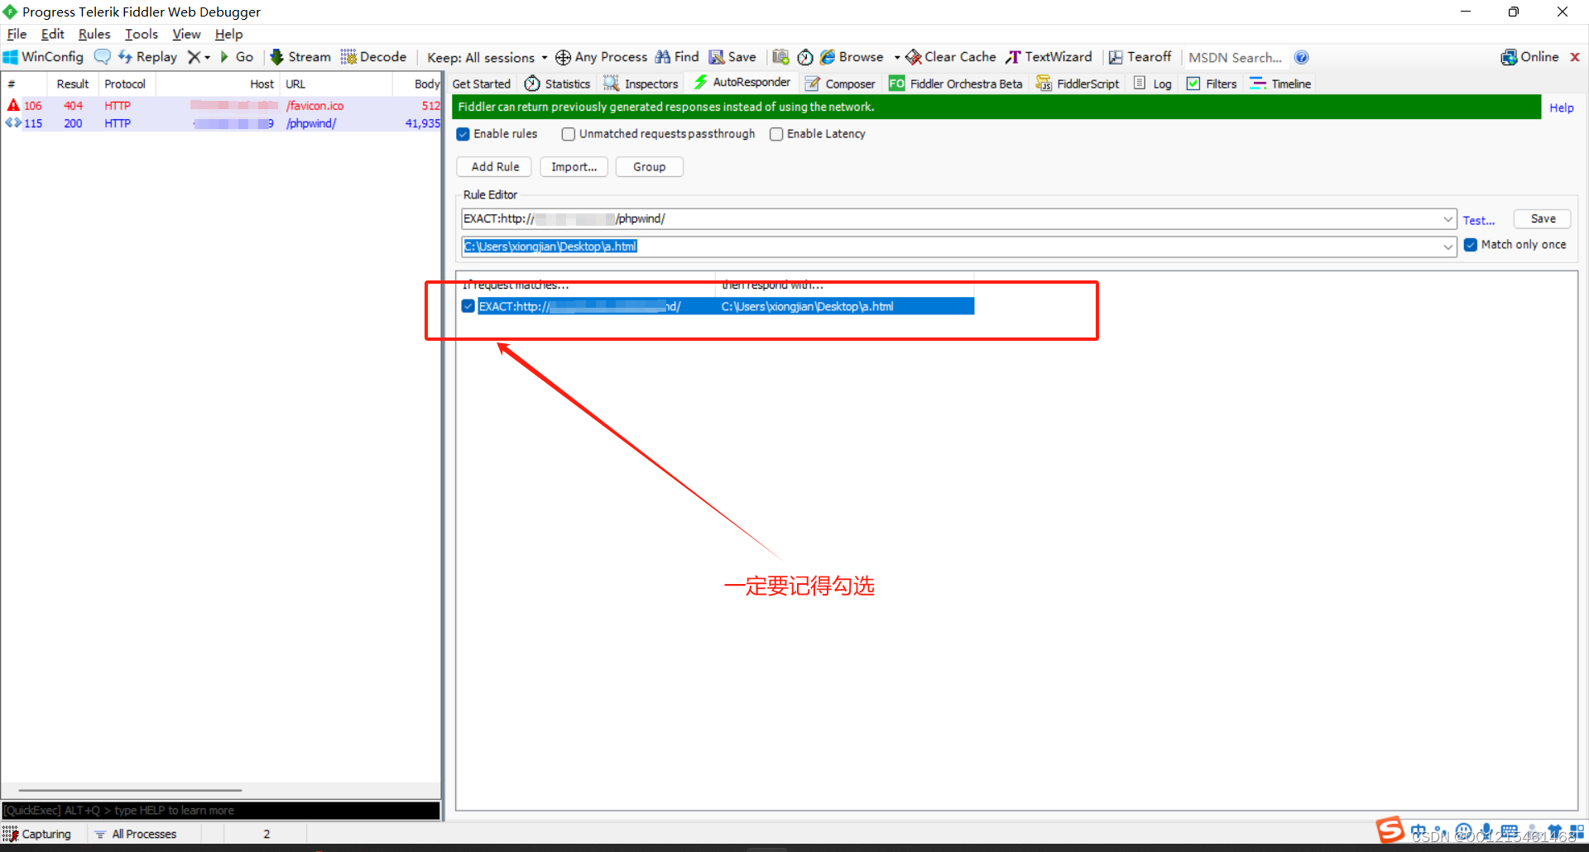Click the Test... link
Viewport: 1589px width, 852px height.
click(x=1479, y=220)
